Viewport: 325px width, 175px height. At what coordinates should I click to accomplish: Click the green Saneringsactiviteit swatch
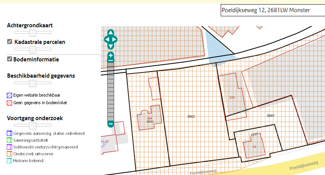pos(9,140)
